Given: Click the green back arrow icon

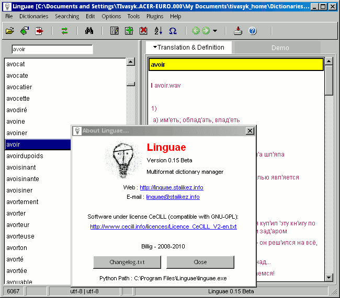Looking at the screenshot, I should 196,31.
